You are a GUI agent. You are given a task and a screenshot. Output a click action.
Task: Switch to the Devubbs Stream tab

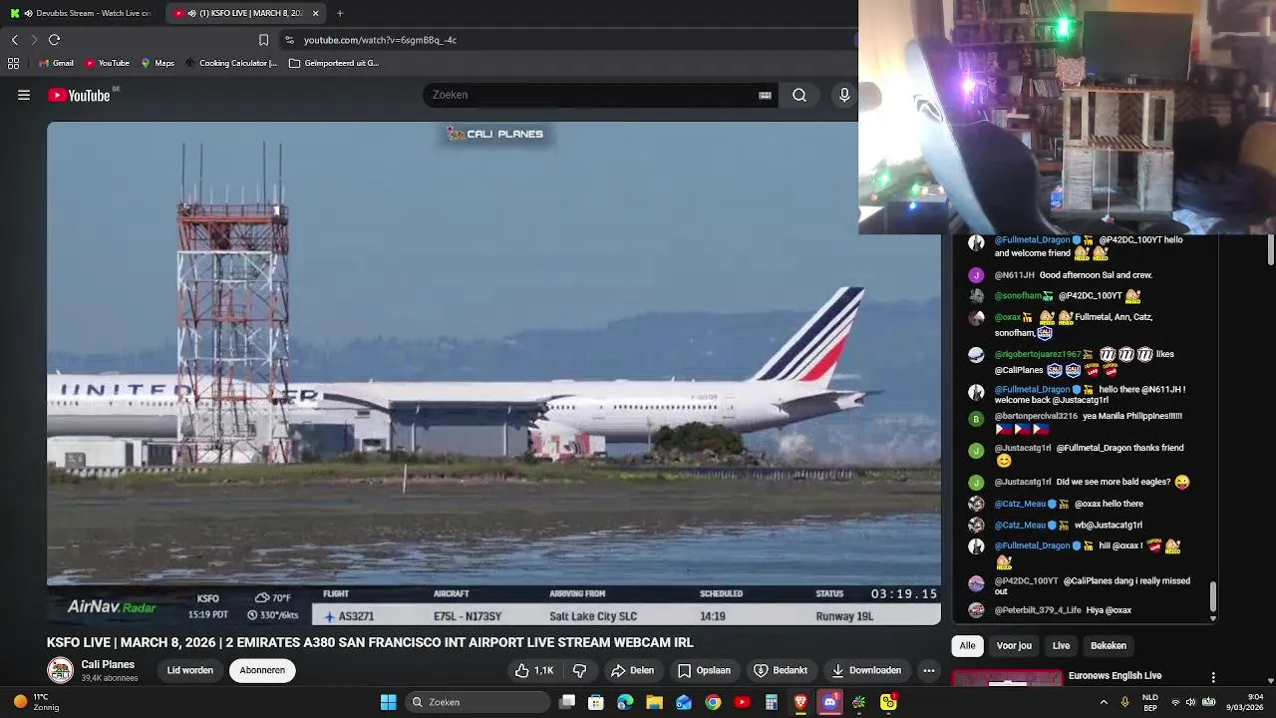pos(82,13)
